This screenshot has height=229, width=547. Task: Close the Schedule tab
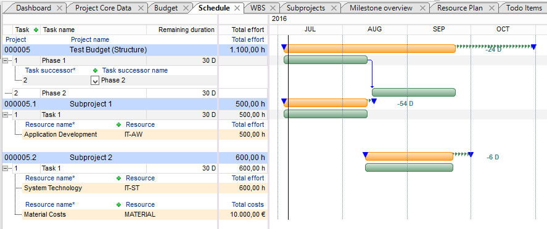pyautogui.click(x=237, y=8)
